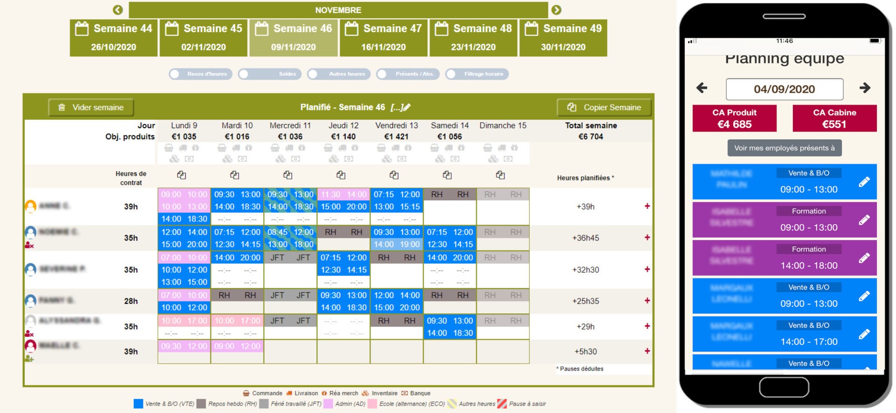Click the €1 421 product objective for Vendredi 13
Viewport: 896px width, 413px height.
tap(396, 137)
